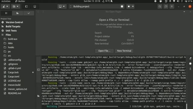
Task: Open meson_options.txt file
Action: [x=17, y=89]
